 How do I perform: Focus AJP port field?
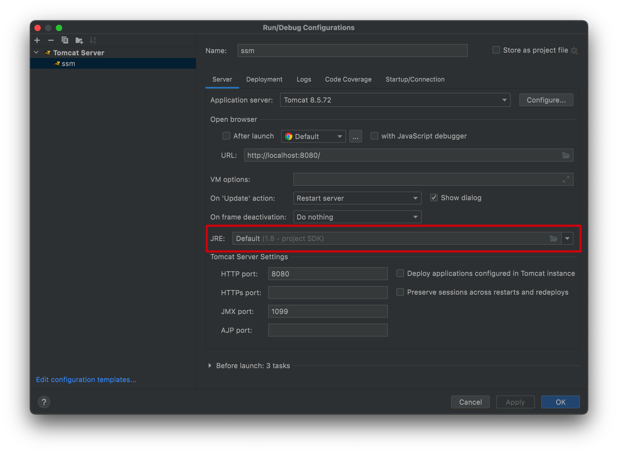(328, 330)
